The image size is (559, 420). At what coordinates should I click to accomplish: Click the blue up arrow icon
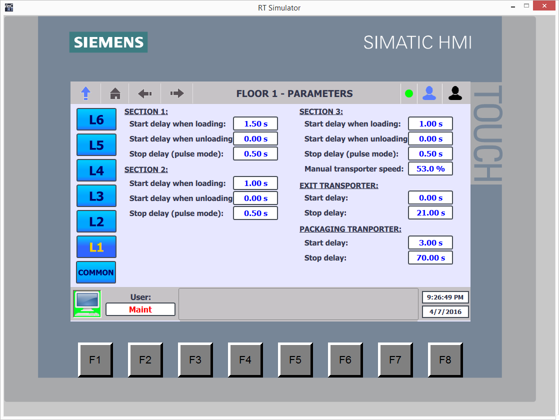[x=86, y=93]
